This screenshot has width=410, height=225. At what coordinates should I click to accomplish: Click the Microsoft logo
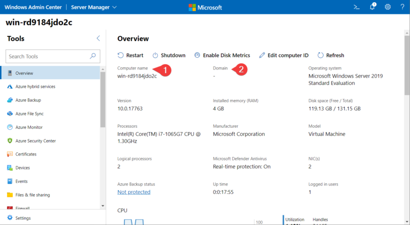coord(205,7)
